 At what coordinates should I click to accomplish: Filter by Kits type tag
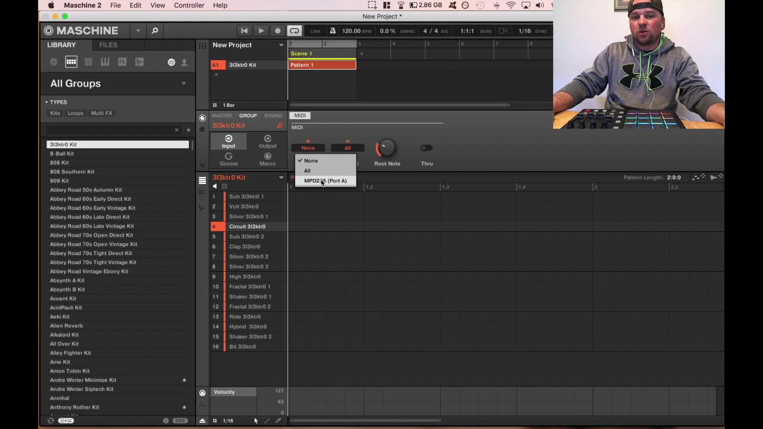click(55, 113)
